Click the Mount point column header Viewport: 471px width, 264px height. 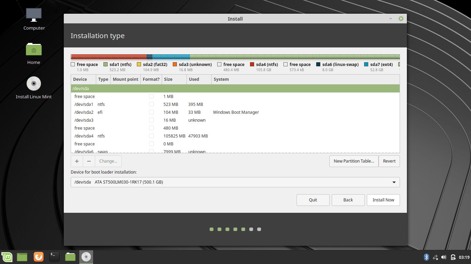pos(126,79)
